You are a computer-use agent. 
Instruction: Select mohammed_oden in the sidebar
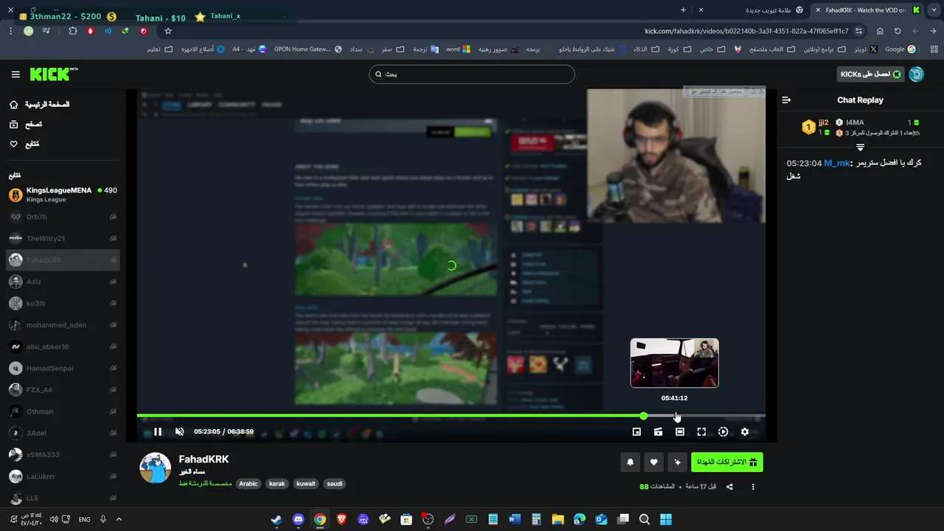[63, 324]
